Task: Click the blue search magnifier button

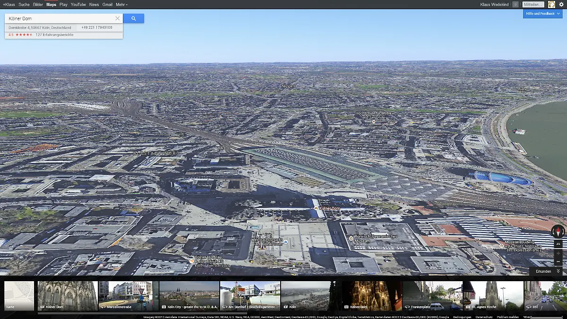Action: [133, 18]
